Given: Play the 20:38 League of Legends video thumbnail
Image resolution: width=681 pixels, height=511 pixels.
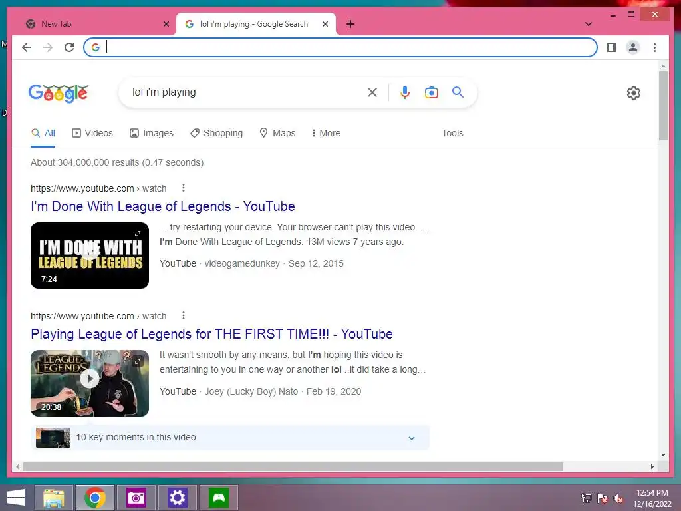Looking at the screenshot, I should click(90, 383).
